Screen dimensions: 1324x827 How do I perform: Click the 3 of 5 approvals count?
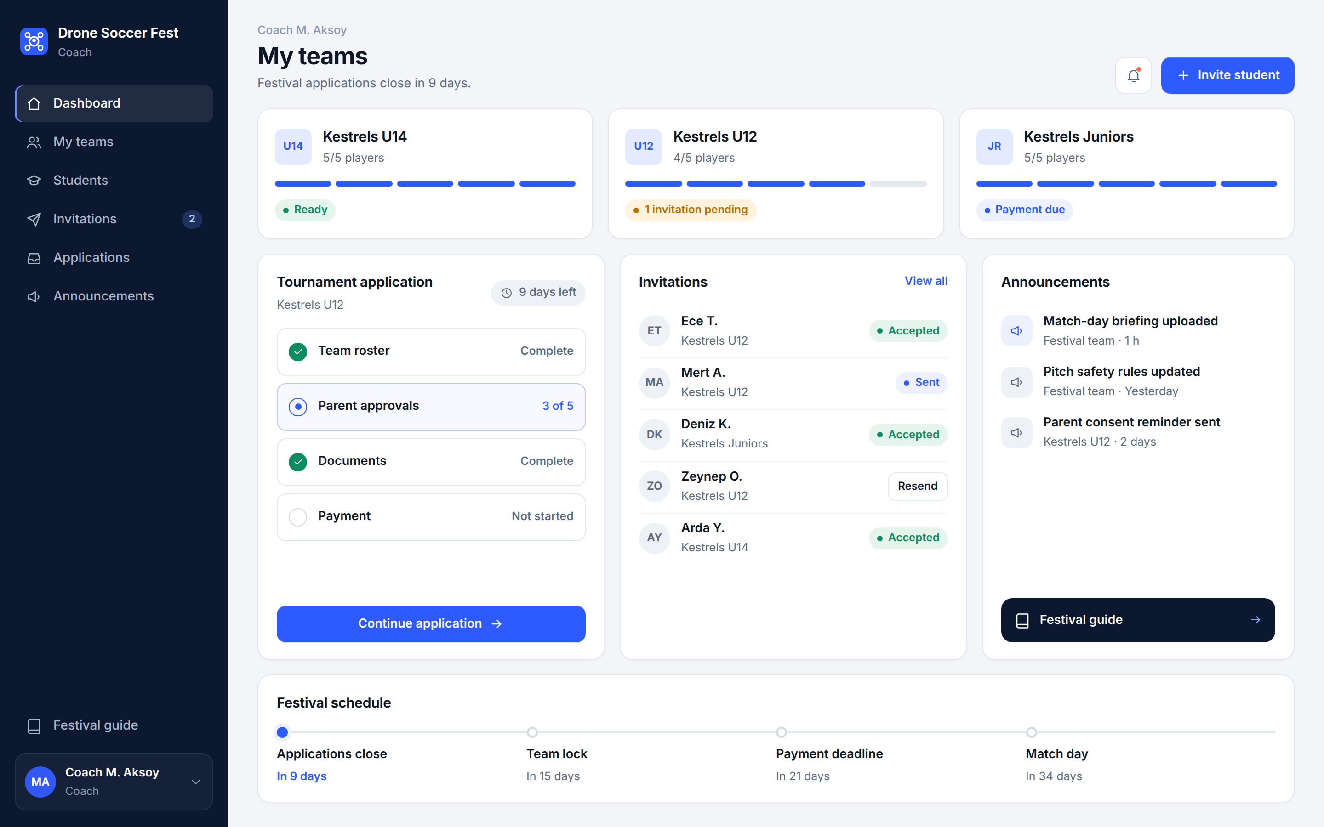(558, 406)
